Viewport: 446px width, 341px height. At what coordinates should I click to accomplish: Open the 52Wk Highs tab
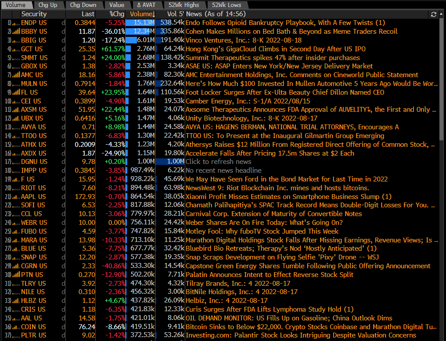(184, 5)
